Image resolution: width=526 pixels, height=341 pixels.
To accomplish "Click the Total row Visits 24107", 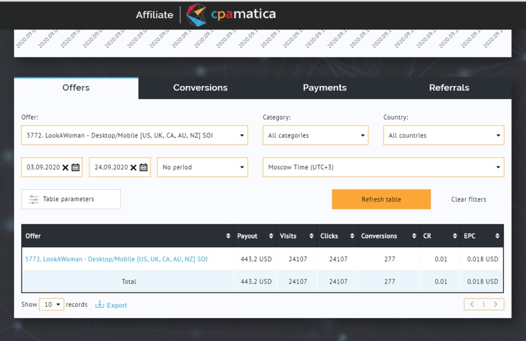I will [297, 282].
